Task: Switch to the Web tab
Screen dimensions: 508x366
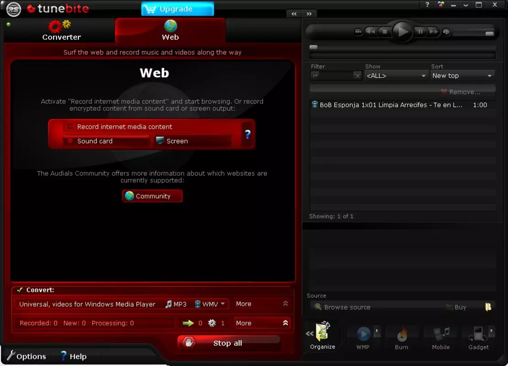Action: pyautogui.click(x=170, y=31)
